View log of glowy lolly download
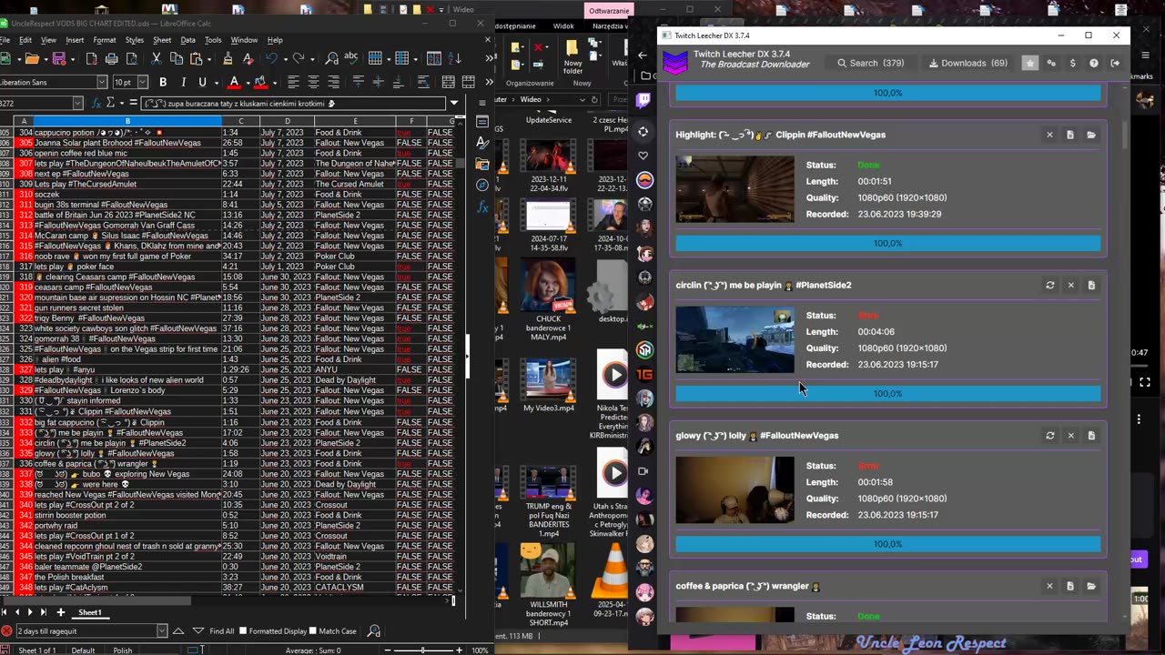Image resolution: width=1165 pixels, height=655 pixels. click(x=1091, y=436)
